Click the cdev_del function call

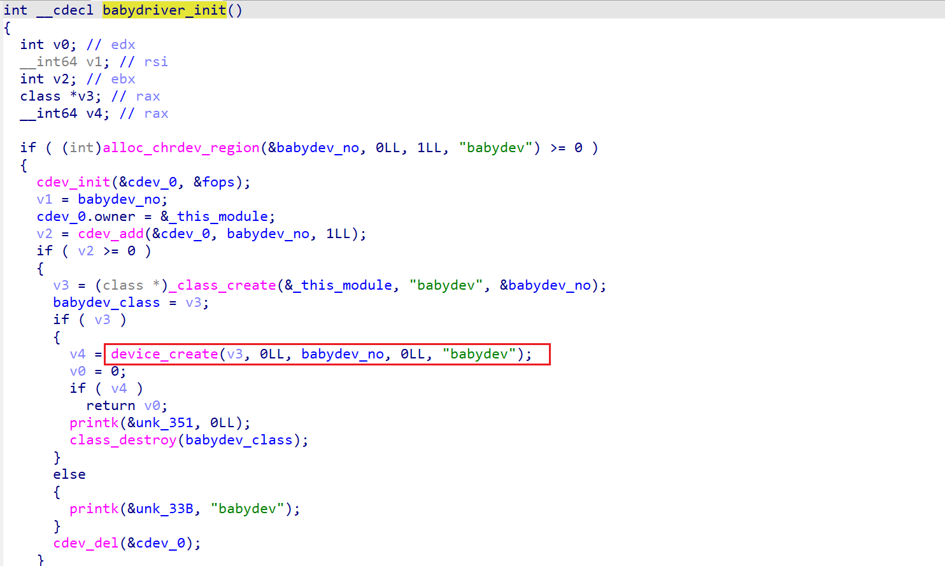point(86,543)
